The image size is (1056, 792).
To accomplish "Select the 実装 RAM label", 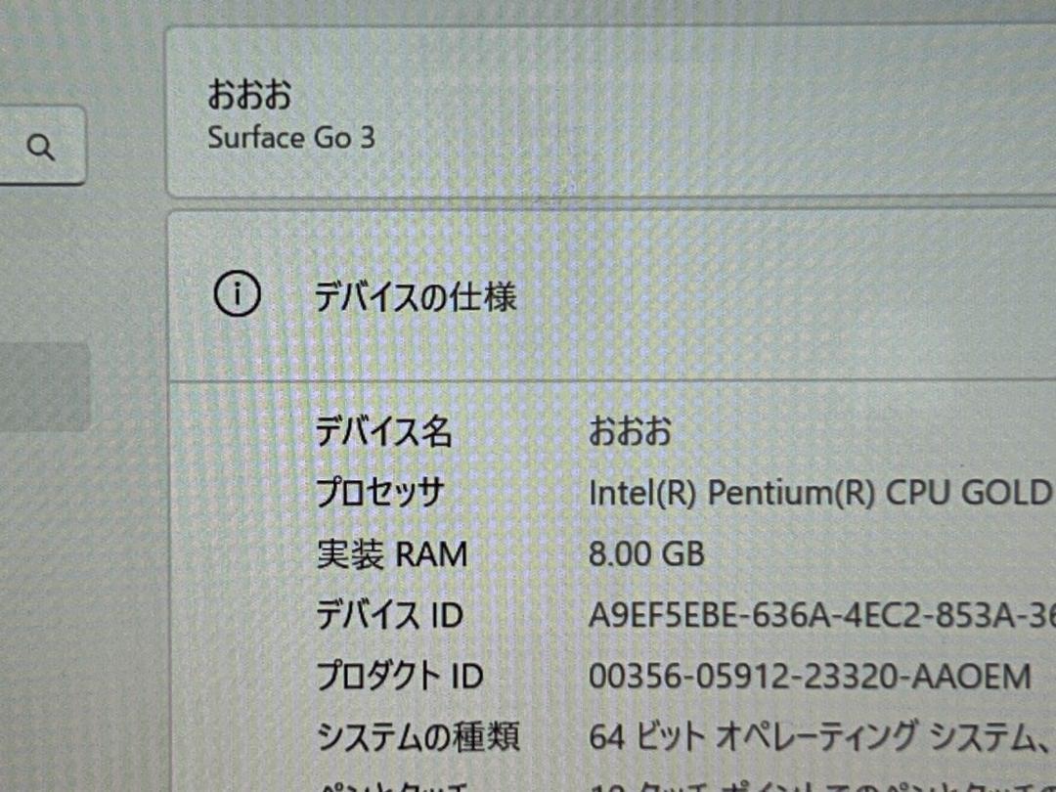I will [392, 554].
